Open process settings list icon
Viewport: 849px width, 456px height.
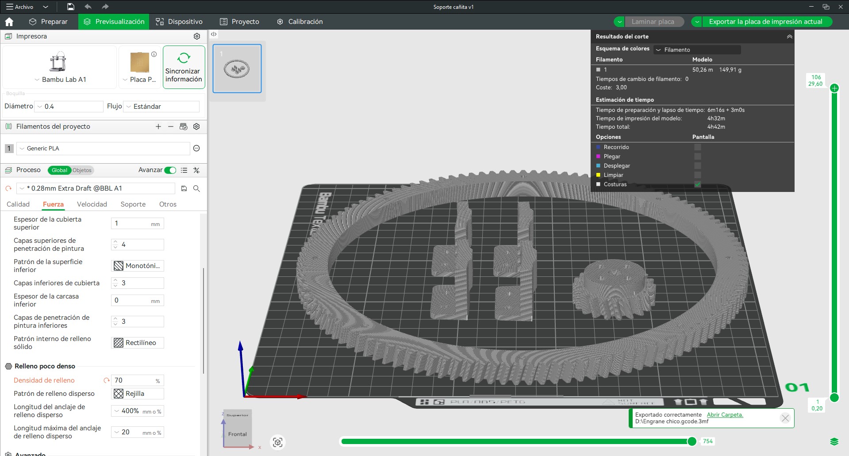click(x=184, y=170)
